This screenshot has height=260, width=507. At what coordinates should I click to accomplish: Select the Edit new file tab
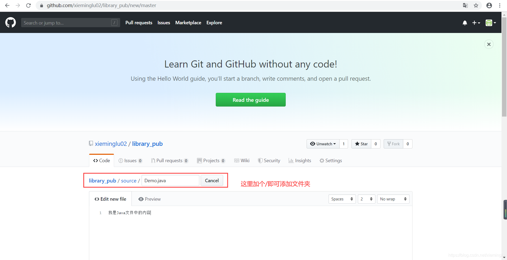click(110, 199)
